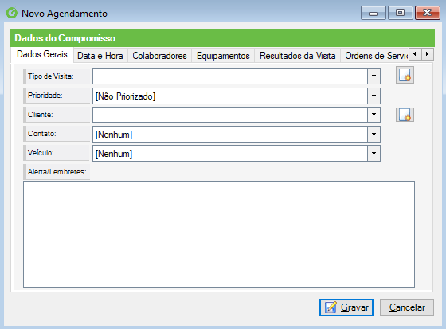Image resolution: width=446 pixels, height=329 pixels.
Task: Click the Cancelar button
Action: point(407,307)
